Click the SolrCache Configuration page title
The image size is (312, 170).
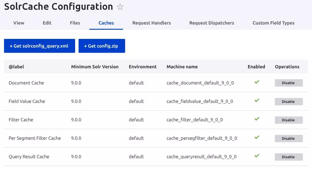click(58, 7)
